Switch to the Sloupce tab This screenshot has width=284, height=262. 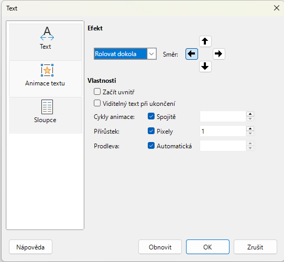click(x=46, y=115)
